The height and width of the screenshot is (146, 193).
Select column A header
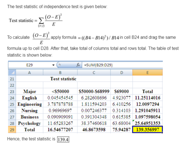[x=29, y=72]
